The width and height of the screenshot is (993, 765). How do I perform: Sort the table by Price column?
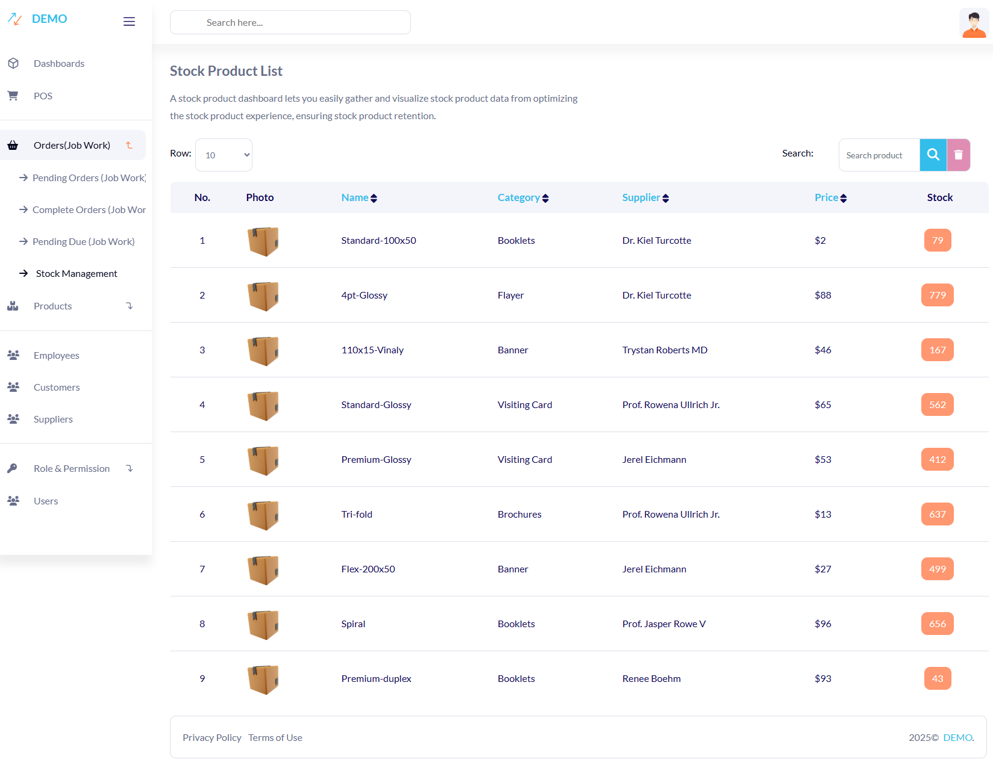pyautogui.click(x=830, y=197)
